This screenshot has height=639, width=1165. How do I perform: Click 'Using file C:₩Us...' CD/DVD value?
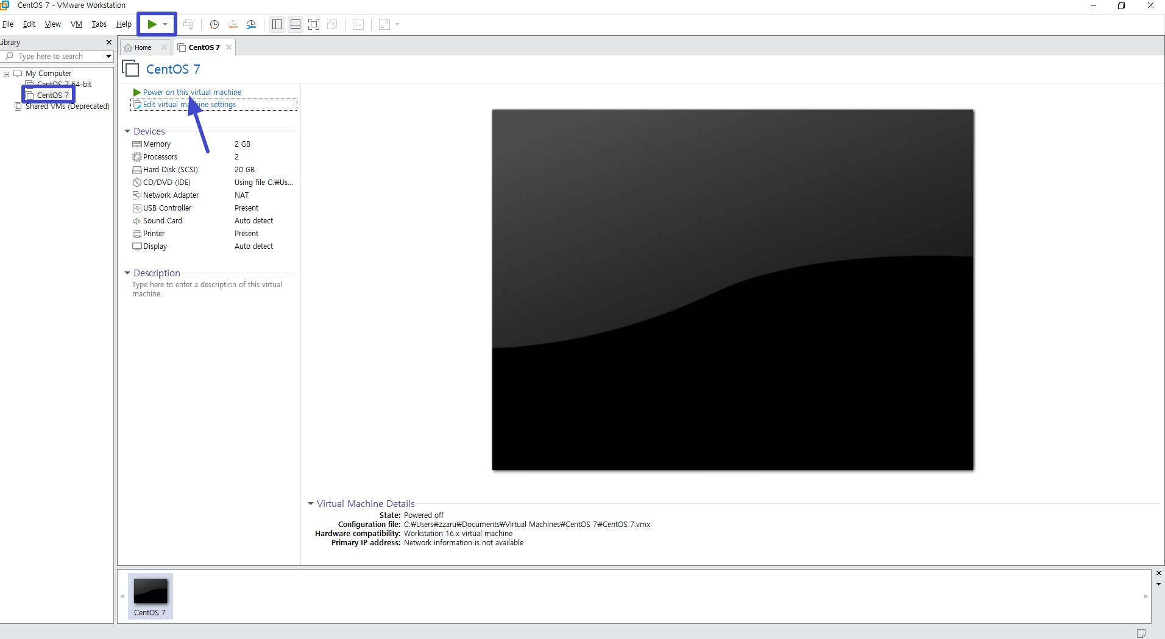click(x=264, y=183)
